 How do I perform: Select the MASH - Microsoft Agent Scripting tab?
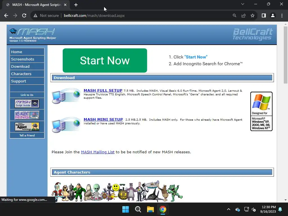[x=36, y=5]
